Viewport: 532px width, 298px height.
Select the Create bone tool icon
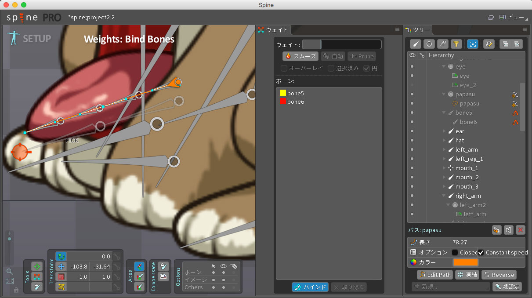[x=37, y=287]
